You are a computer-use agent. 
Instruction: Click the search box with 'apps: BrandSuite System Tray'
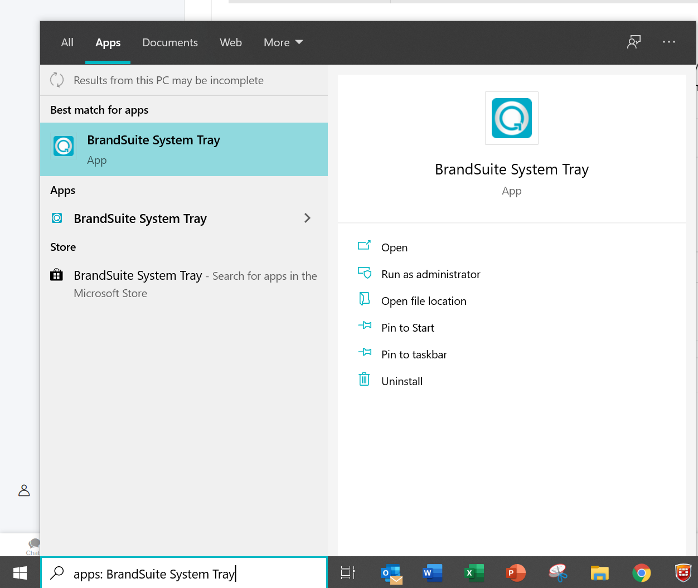pyautogui.click(x=184, y=573)
